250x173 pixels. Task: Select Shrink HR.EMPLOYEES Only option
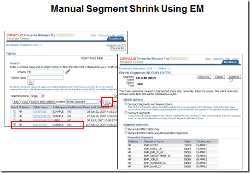pos(126,129)
